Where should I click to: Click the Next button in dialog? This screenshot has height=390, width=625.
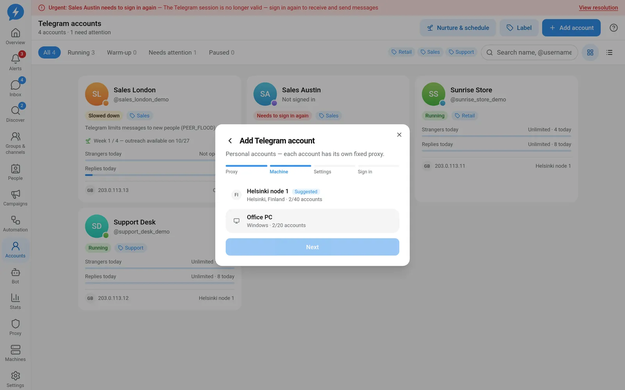(x=312, y=247)
